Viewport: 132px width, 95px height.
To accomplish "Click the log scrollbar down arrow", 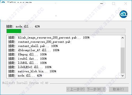I will pyautogui.click(x=122, y=75).
